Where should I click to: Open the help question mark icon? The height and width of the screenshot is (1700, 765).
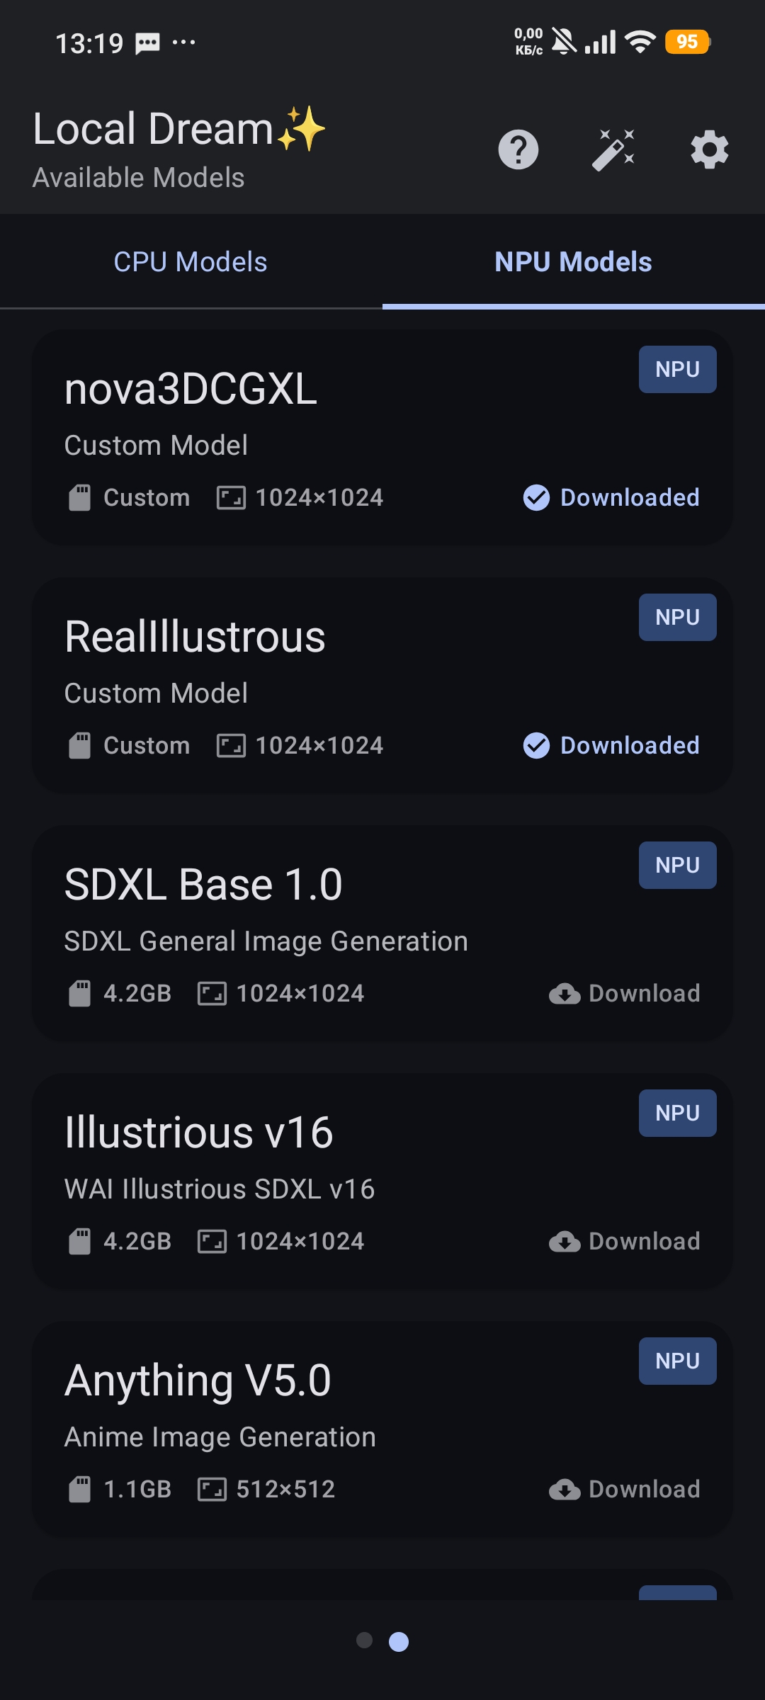(518, 149)
